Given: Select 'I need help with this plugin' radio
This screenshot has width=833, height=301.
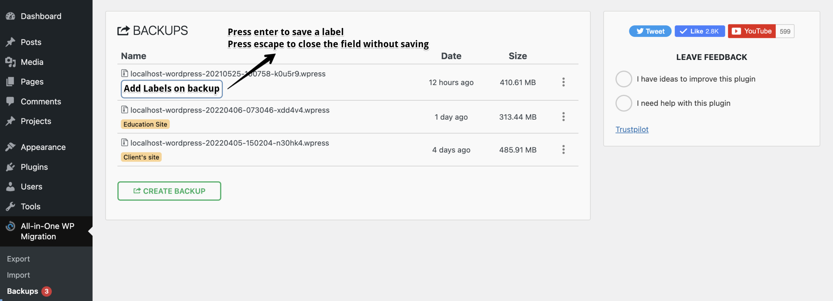Looking at the screenshot, I should point(623,103).
